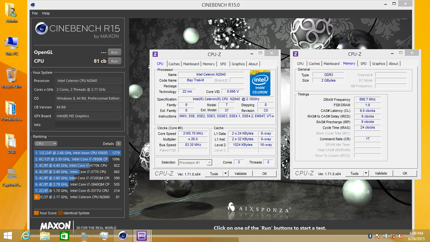Click the ranking Details arrow button
430x242 pixels.
pyautogui.click(x=118, y=144)
